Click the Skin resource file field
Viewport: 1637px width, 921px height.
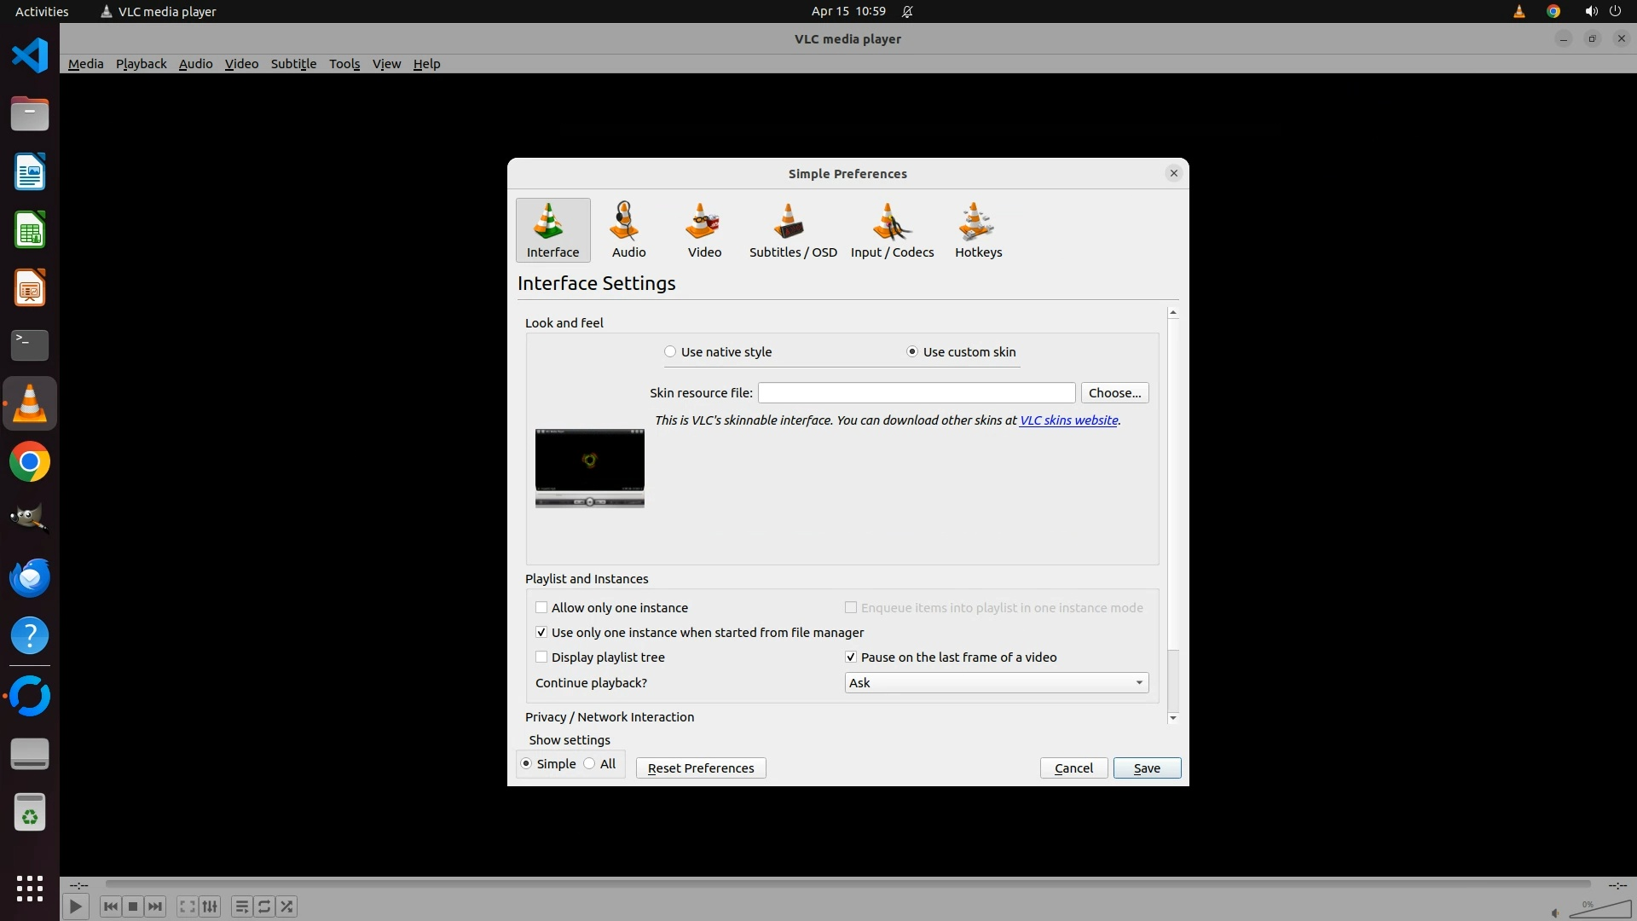click(x=916, y=393)
